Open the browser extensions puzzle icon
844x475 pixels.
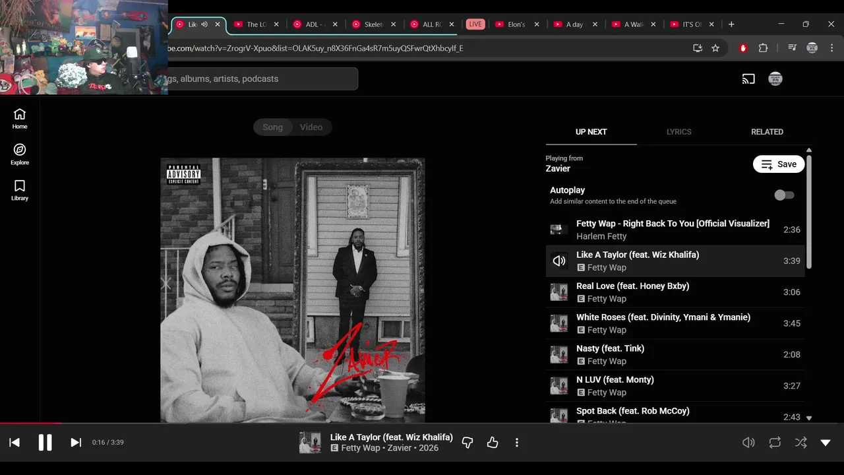coord(763,48)
